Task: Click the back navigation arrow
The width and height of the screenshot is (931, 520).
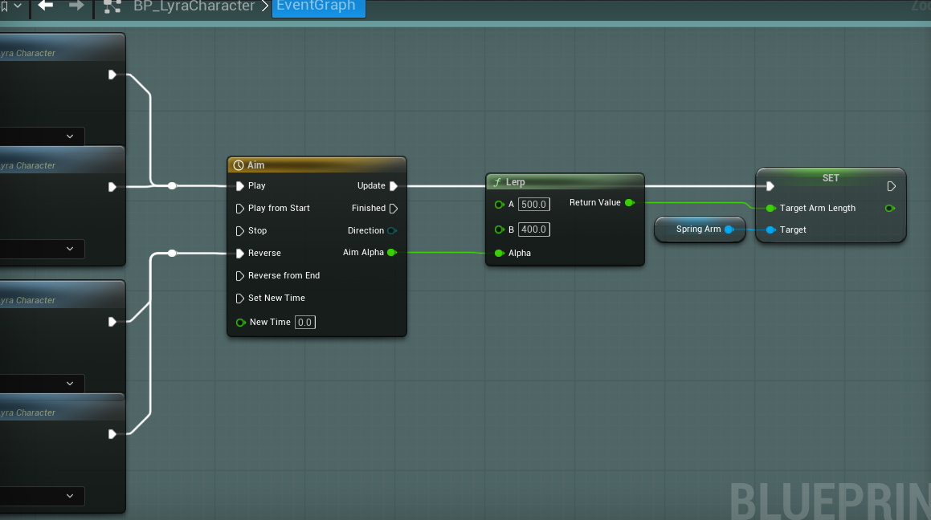Action: 46,6
